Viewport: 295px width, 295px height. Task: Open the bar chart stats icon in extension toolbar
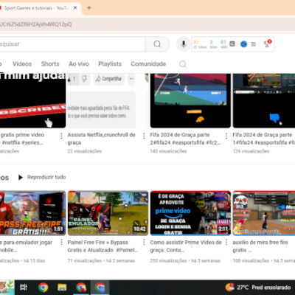[x=232, y=44]
